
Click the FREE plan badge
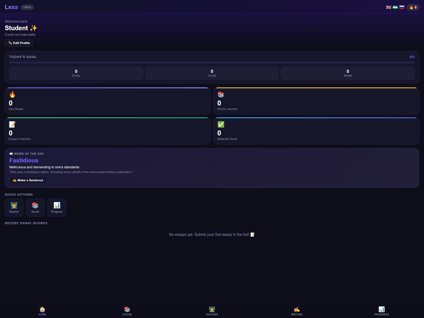27,7
